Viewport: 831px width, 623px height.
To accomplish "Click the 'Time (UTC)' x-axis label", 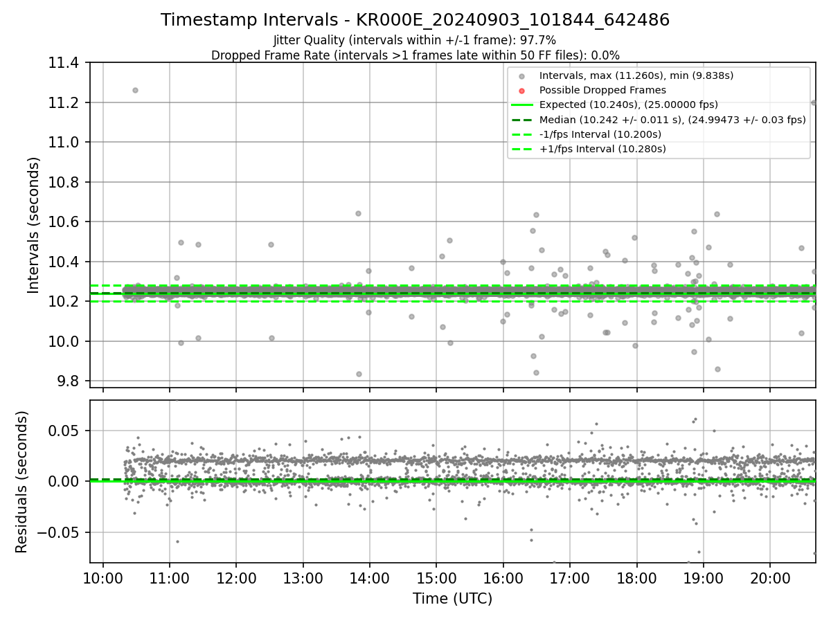I will click(x=452, y=599).
